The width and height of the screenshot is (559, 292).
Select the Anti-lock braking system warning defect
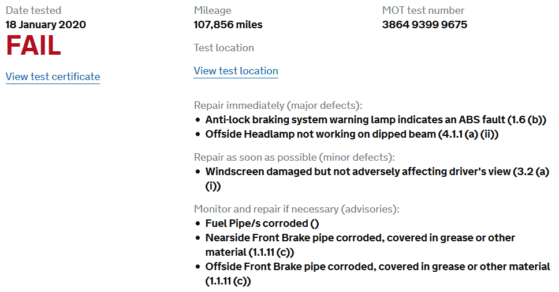pos(376,120)
